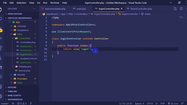Expand the NPM Scripts panel
187x105 pixels.
pos(14,95)
